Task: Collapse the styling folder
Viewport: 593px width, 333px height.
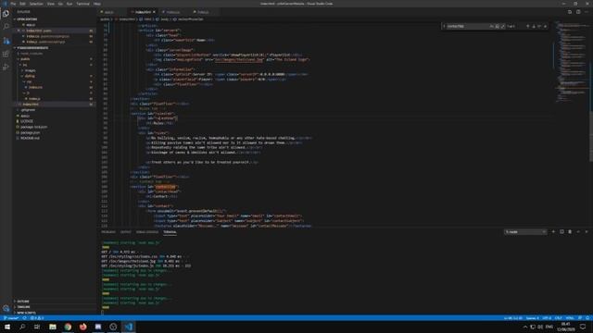Action: pyautogui.click(x=30, y=76)
